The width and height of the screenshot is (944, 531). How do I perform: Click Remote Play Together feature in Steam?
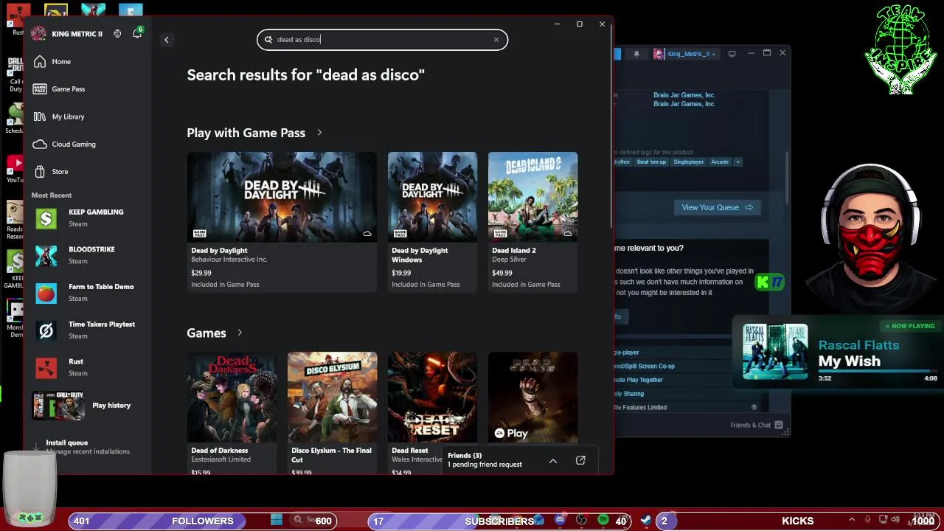(x=638, y=380)
